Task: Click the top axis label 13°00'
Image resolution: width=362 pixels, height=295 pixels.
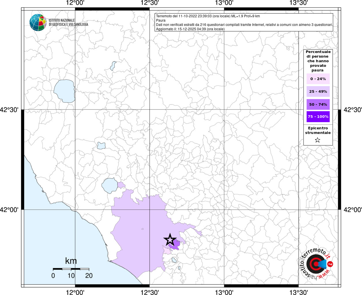Action: (224, 3)
